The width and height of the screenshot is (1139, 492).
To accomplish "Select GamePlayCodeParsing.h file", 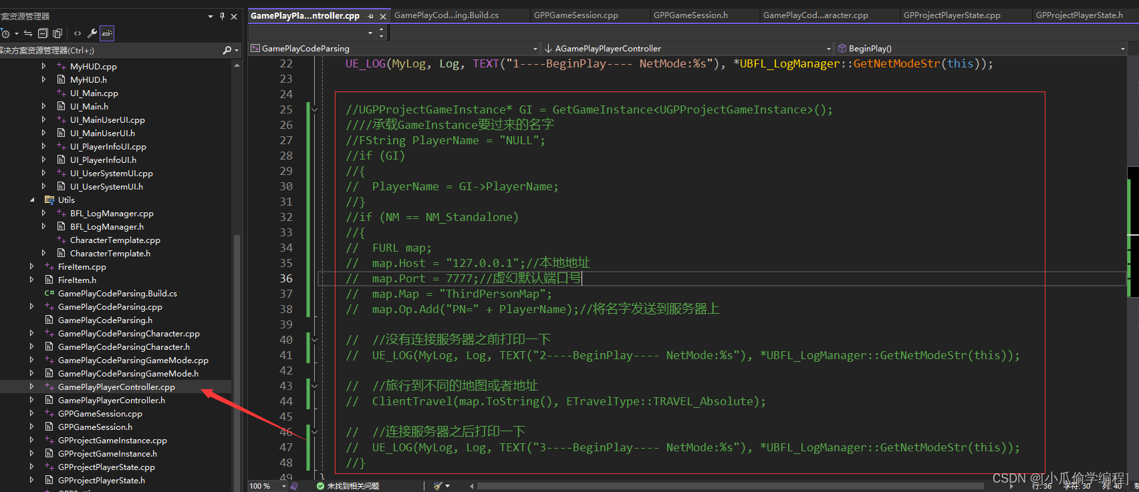I will (105, 320).
